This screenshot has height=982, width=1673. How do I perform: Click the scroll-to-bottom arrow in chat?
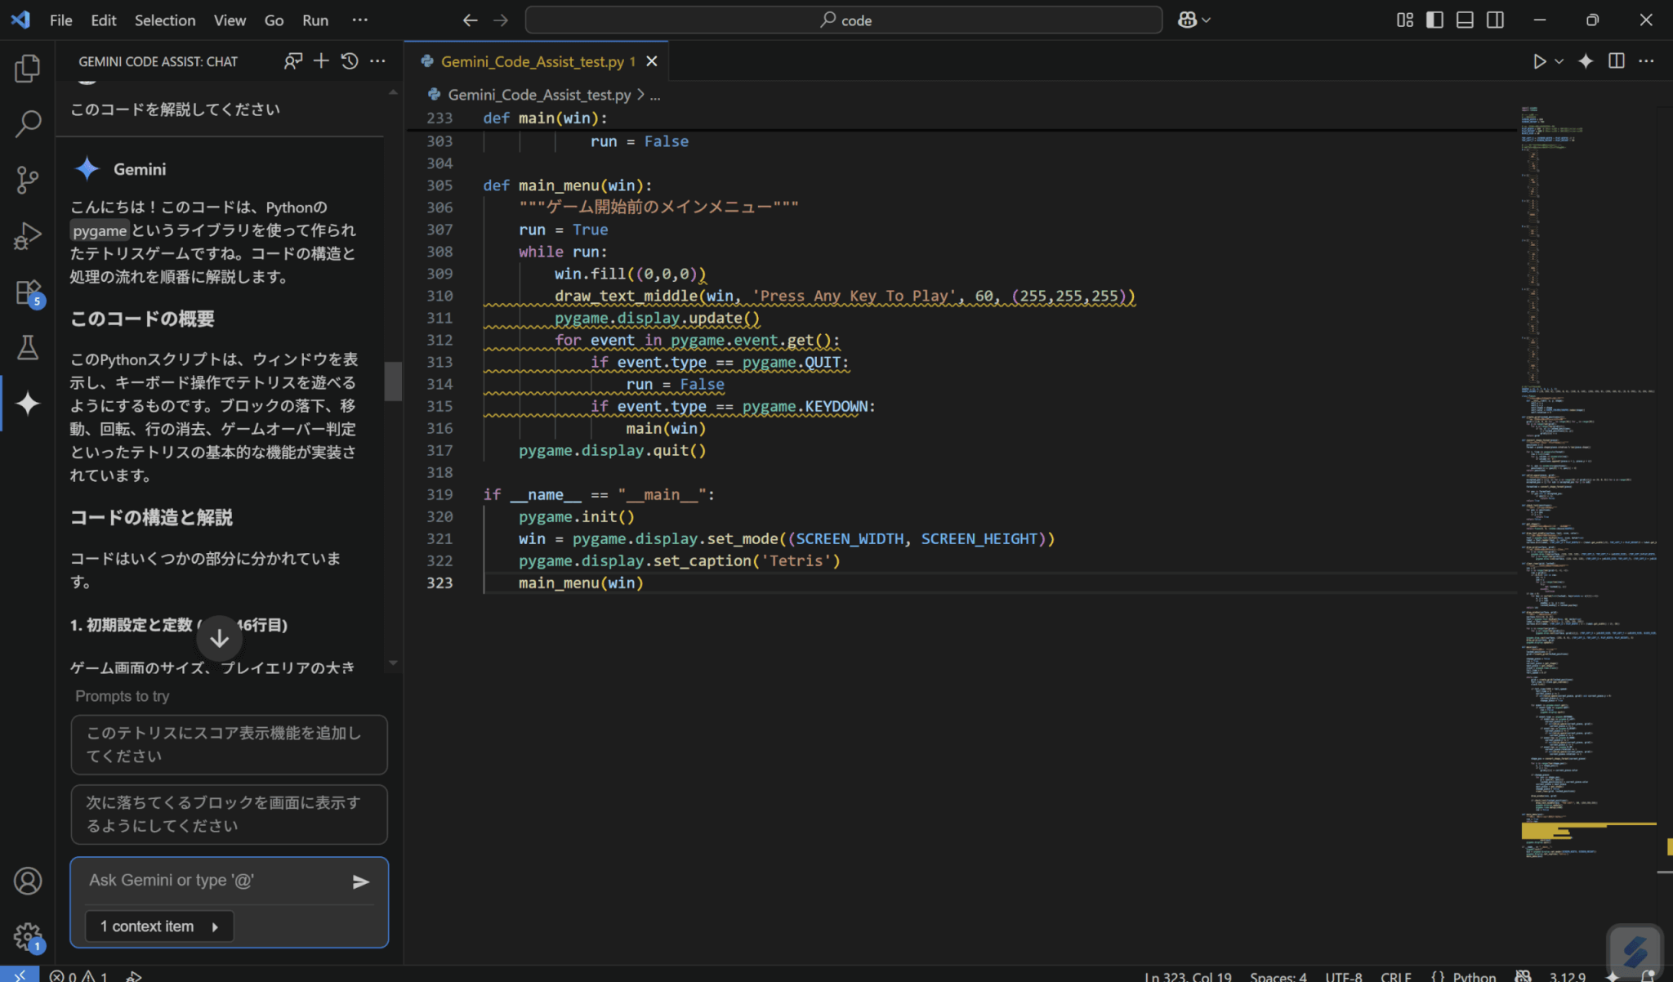pyautogui.click(x=219, y=638)
